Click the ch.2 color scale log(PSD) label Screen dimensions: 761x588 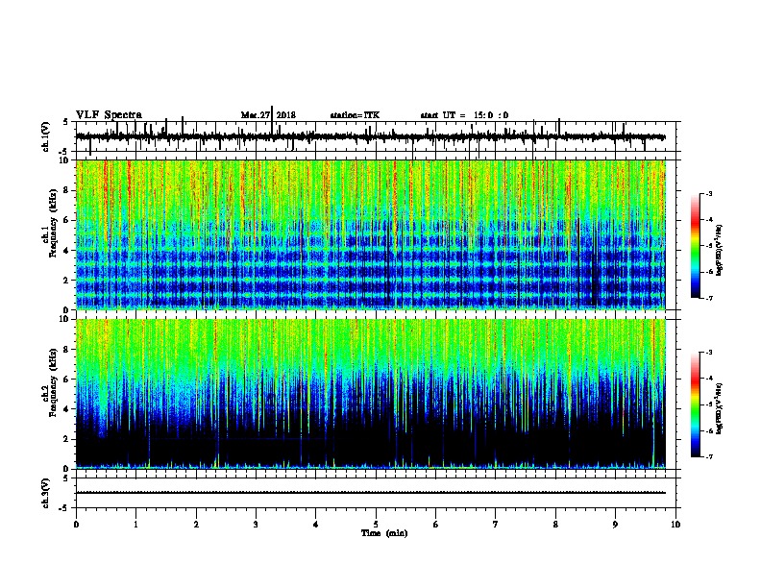click(720, 408)
